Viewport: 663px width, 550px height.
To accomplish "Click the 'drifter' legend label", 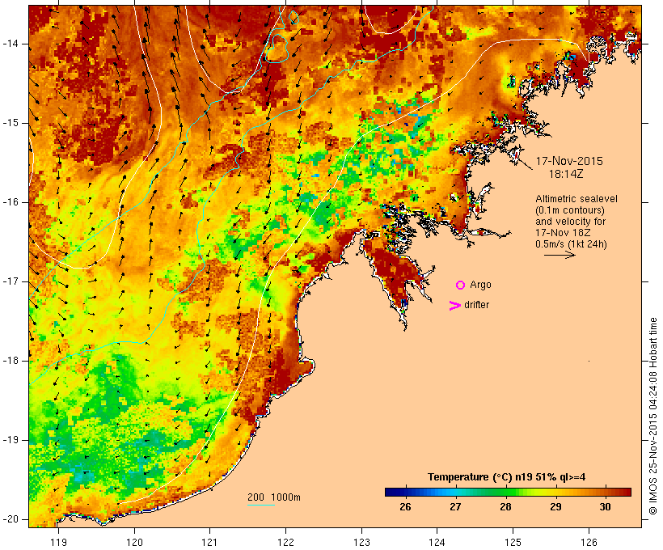I will (476, 305).
